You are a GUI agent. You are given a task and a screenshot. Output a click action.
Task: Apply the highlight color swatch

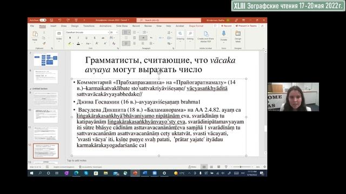pos(70,44)
